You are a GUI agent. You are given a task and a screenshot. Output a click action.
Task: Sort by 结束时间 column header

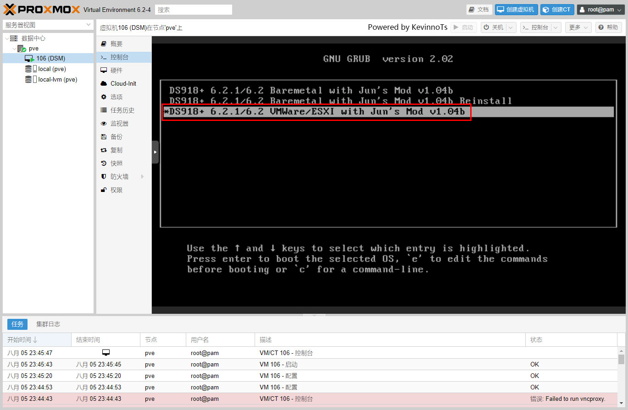[x=106, y=340]
